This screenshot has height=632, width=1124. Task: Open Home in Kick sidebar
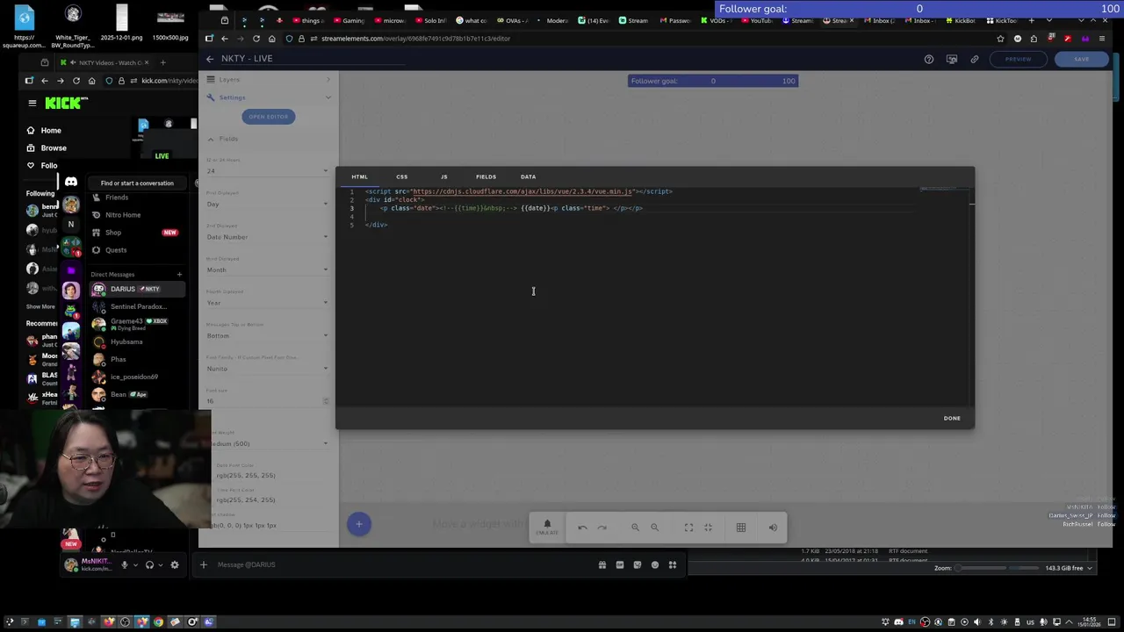pos(51,130)
